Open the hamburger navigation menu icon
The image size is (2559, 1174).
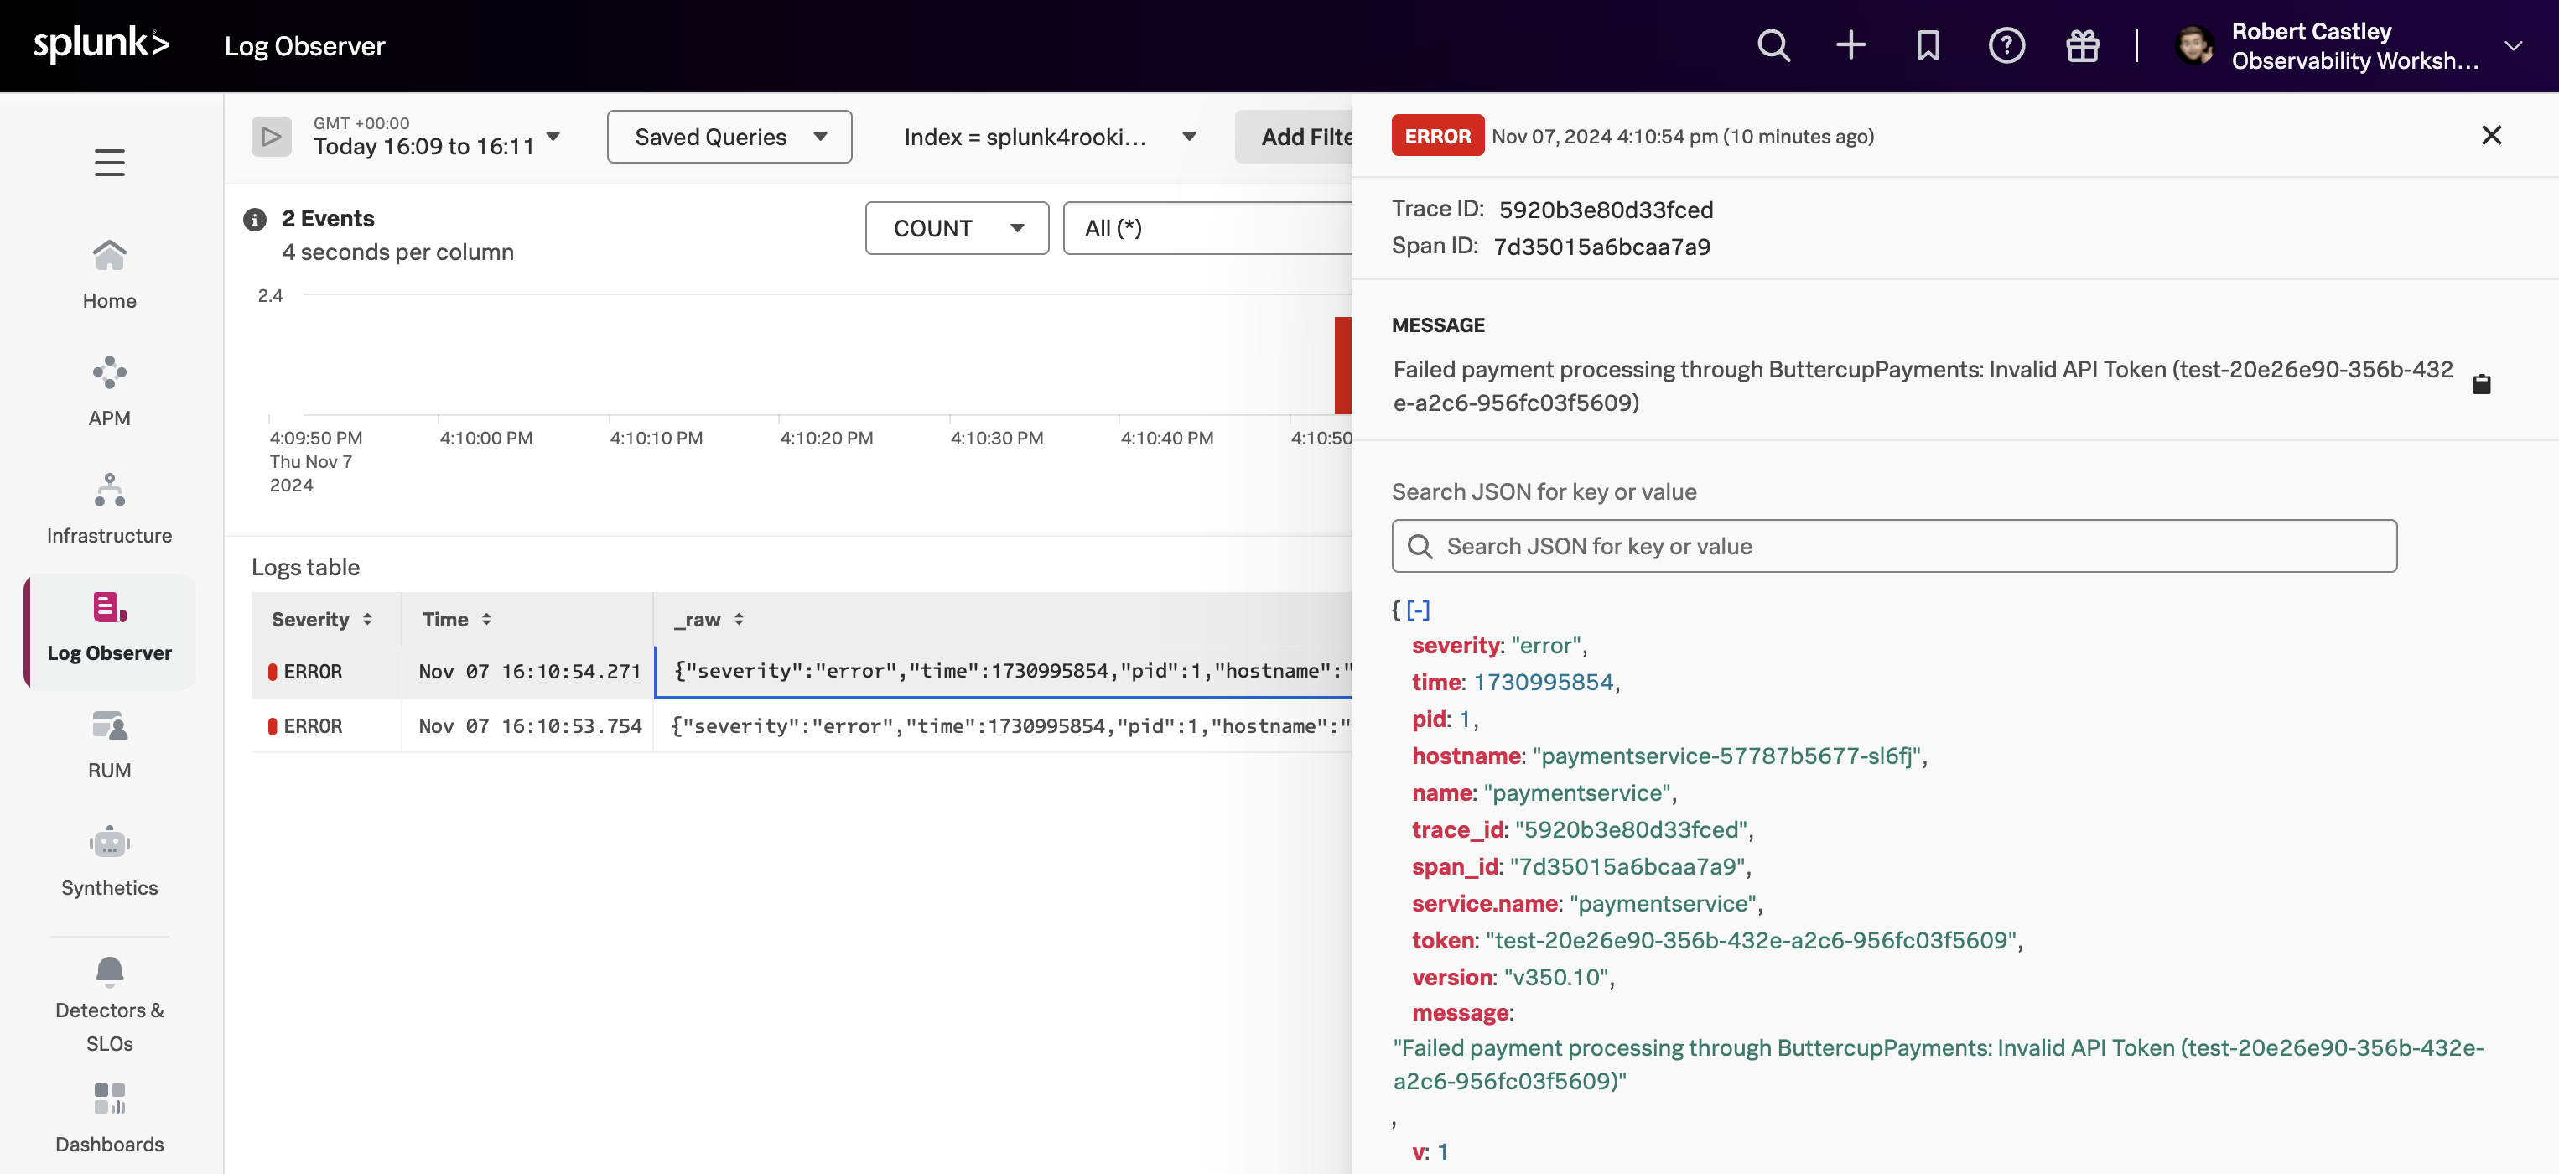coord(109,162)
